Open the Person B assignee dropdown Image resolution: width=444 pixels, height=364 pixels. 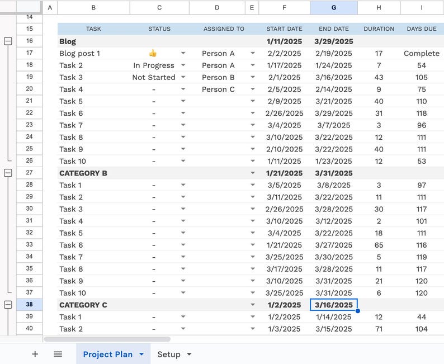pyautogui.click(x=253, y=77)
